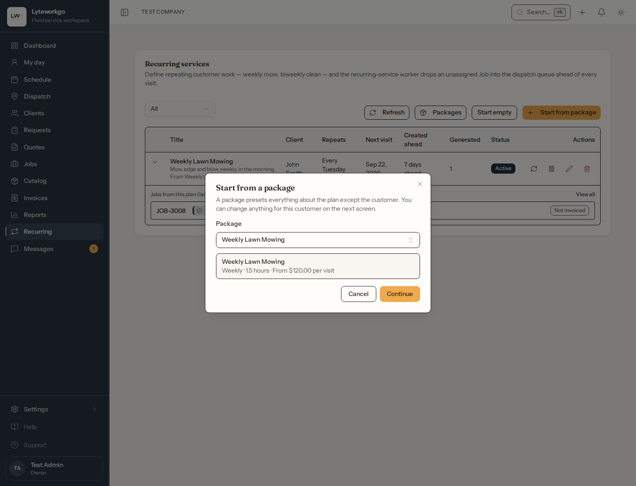
Task: Click View all jobs link
Action: click(x=585, y=194)
